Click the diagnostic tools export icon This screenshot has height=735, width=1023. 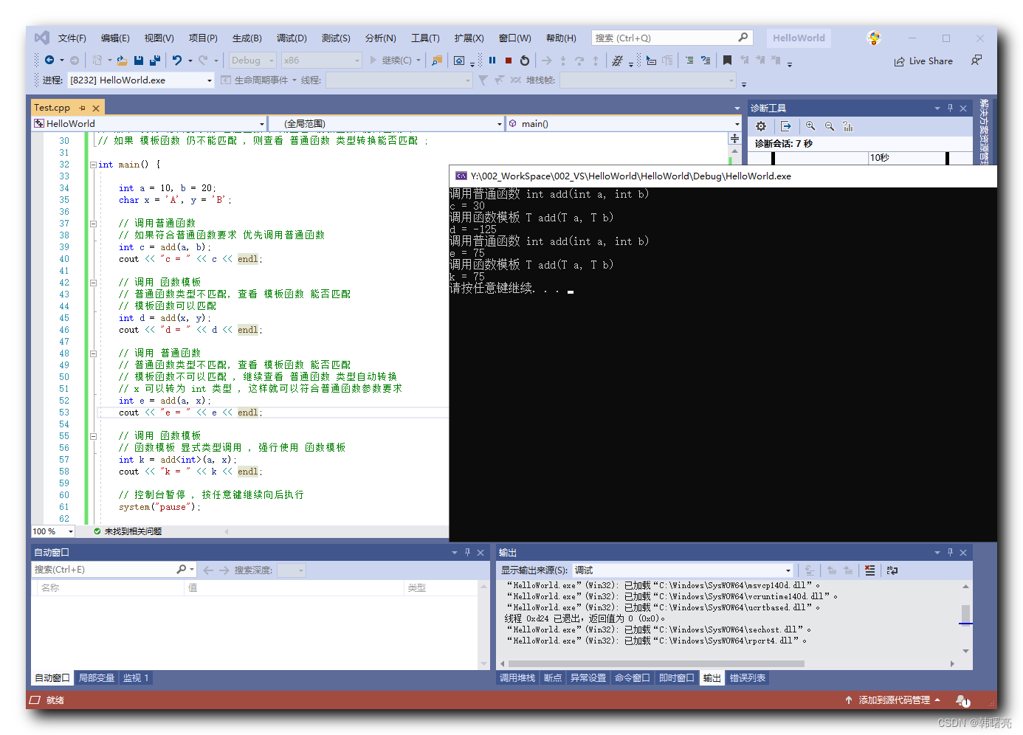pyautogui.click(x=785, y=126)
